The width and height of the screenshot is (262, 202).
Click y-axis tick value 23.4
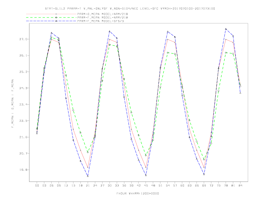23,105
